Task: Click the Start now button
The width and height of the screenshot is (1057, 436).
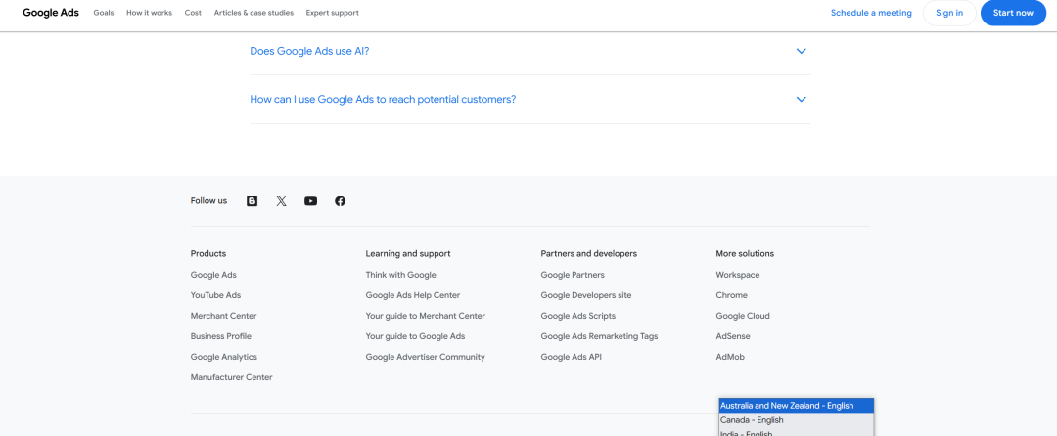Action: (1013, 13)
